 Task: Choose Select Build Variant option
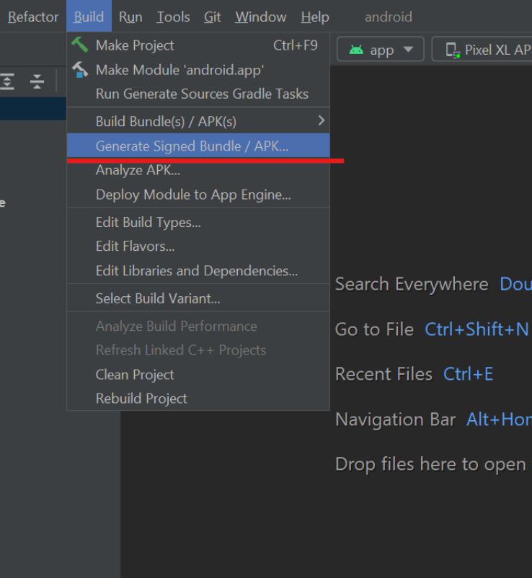pos(158,298)
